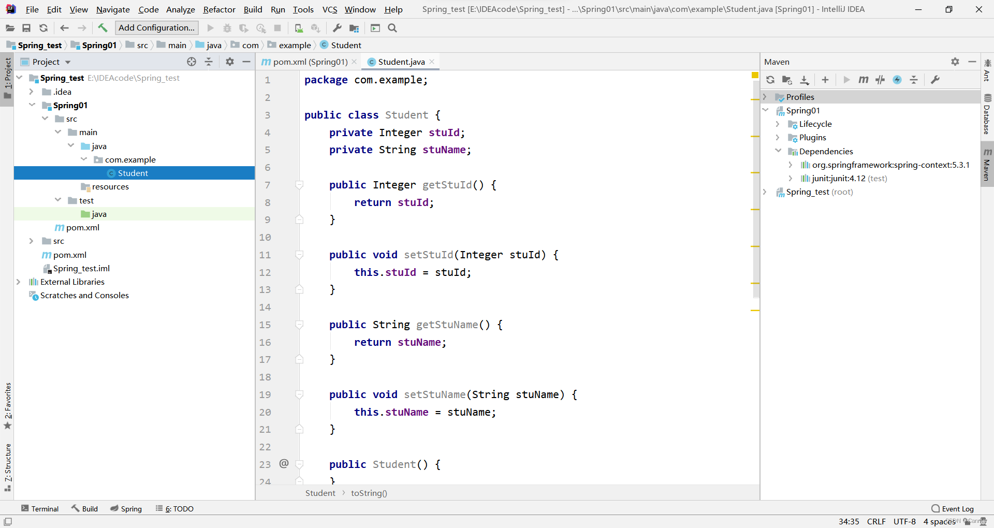Open the 6: TODO tool window
This screenshot has width=994, height=528.
[x=174, y=508]
